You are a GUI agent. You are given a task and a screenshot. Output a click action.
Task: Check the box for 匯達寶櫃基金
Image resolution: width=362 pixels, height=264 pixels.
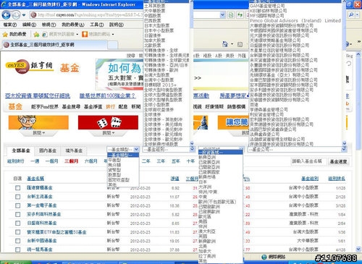(x=17, y=188)
